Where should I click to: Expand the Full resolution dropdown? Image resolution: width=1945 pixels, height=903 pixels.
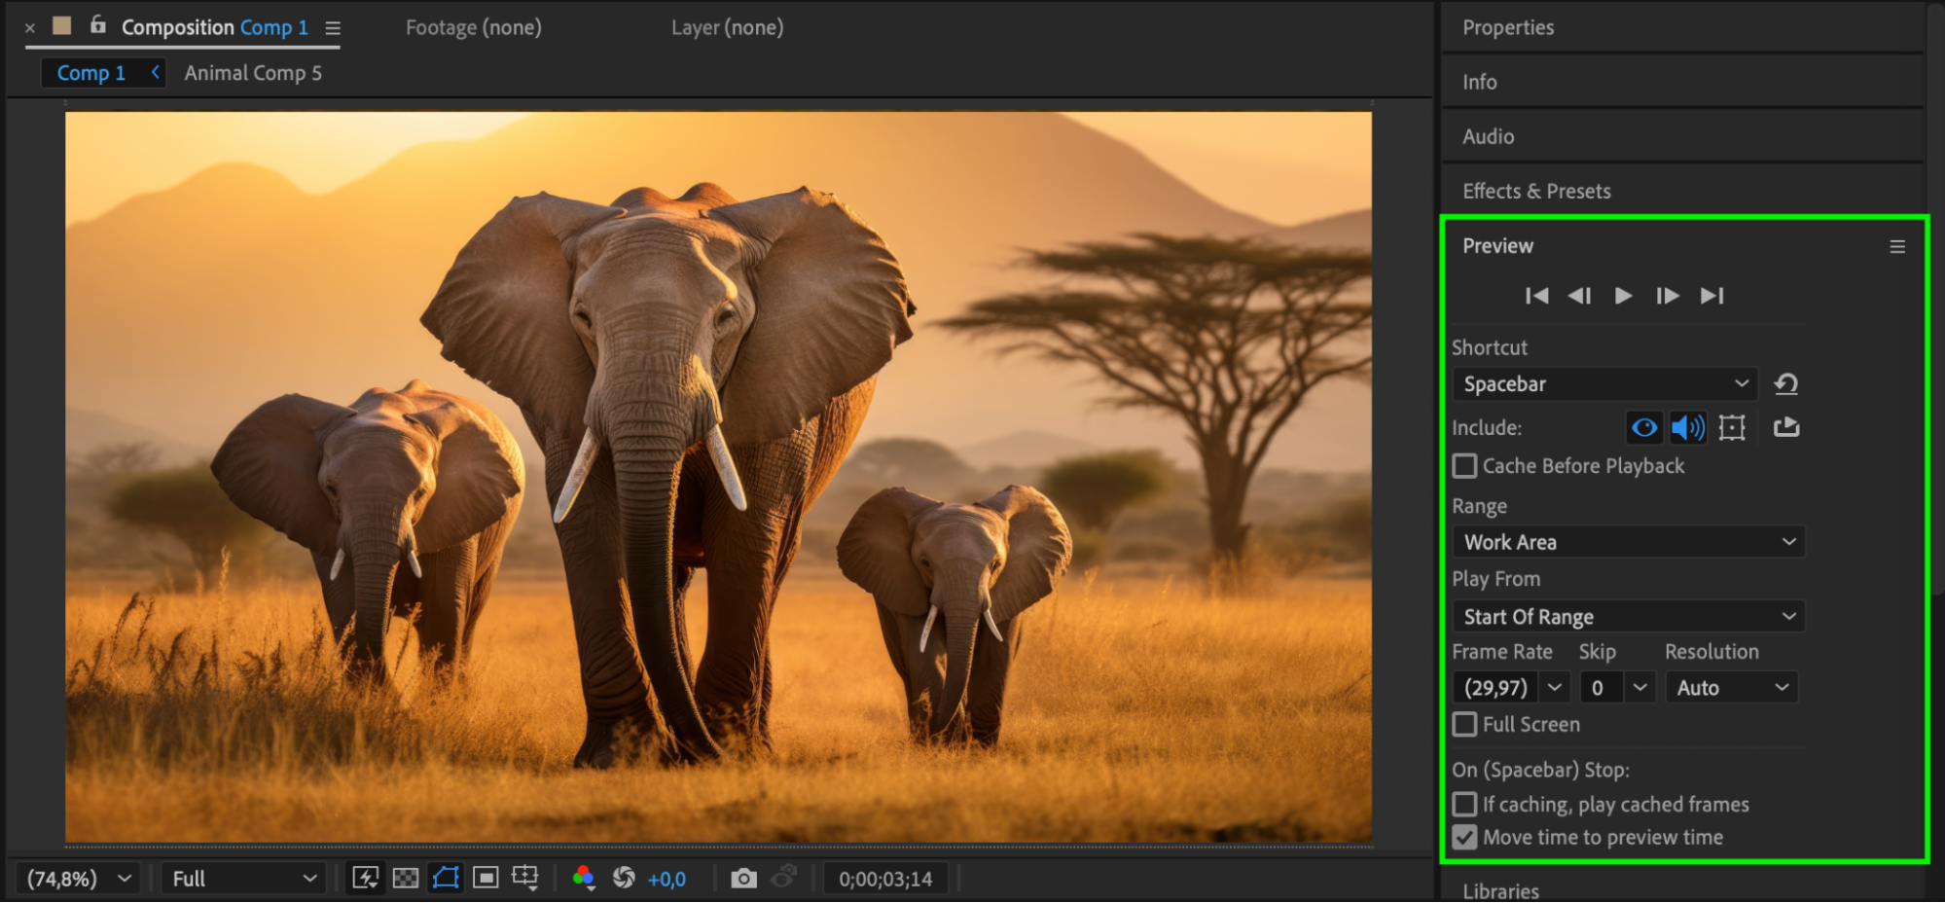click(244, 879)
